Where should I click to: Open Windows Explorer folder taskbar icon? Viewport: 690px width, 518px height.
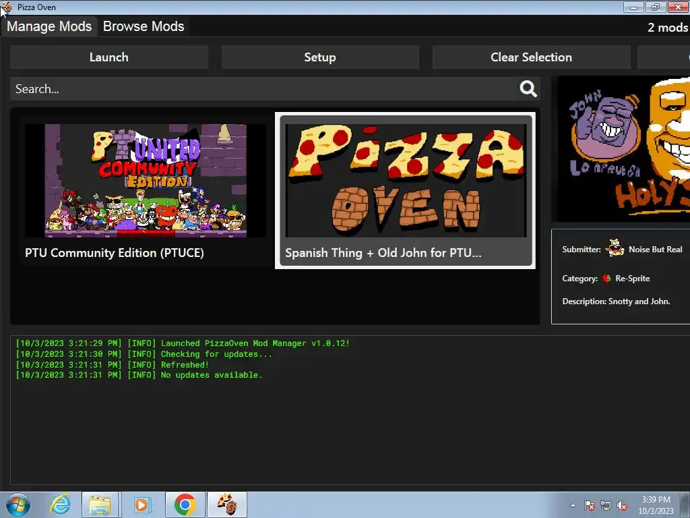click(x=100, y=505)
